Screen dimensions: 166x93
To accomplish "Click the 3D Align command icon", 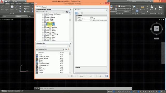I will pos(37,60).
